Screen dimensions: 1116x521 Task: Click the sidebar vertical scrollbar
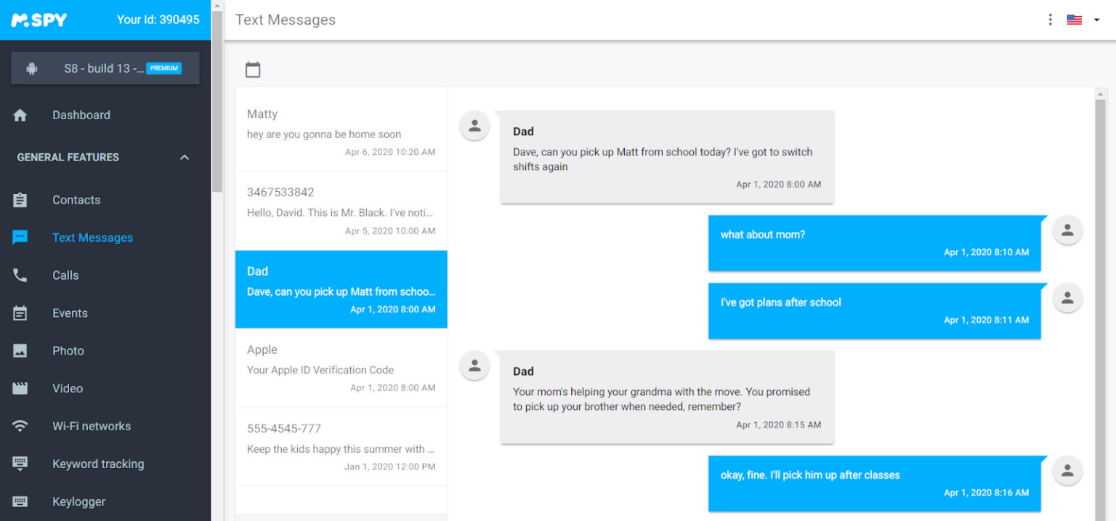(x=217, y=102)
